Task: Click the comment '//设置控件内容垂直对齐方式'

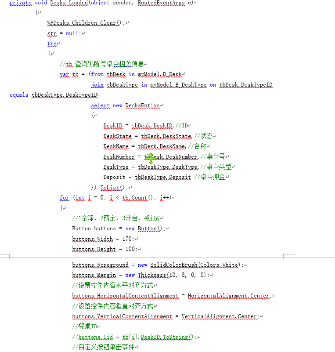Action: coord(112,306)
